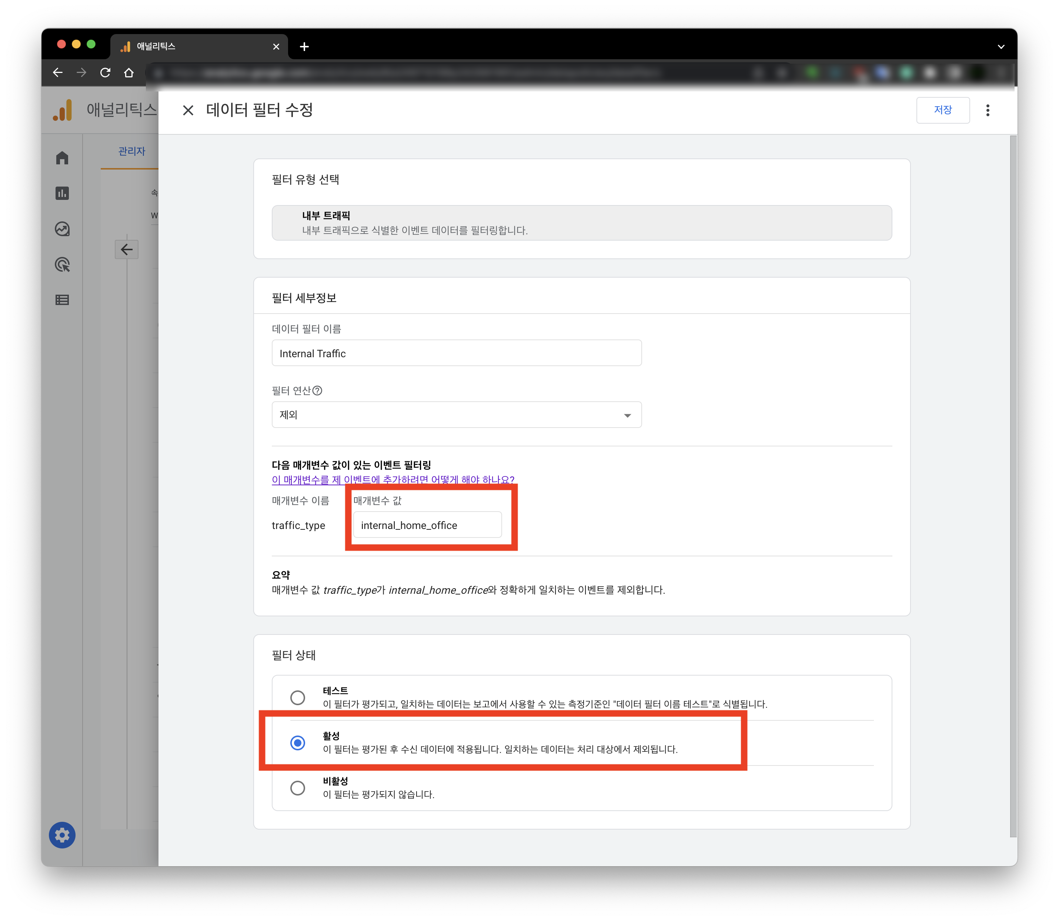Click the 저장 save button
Viewport: 1059px width, 921px height.
(942, 110)
